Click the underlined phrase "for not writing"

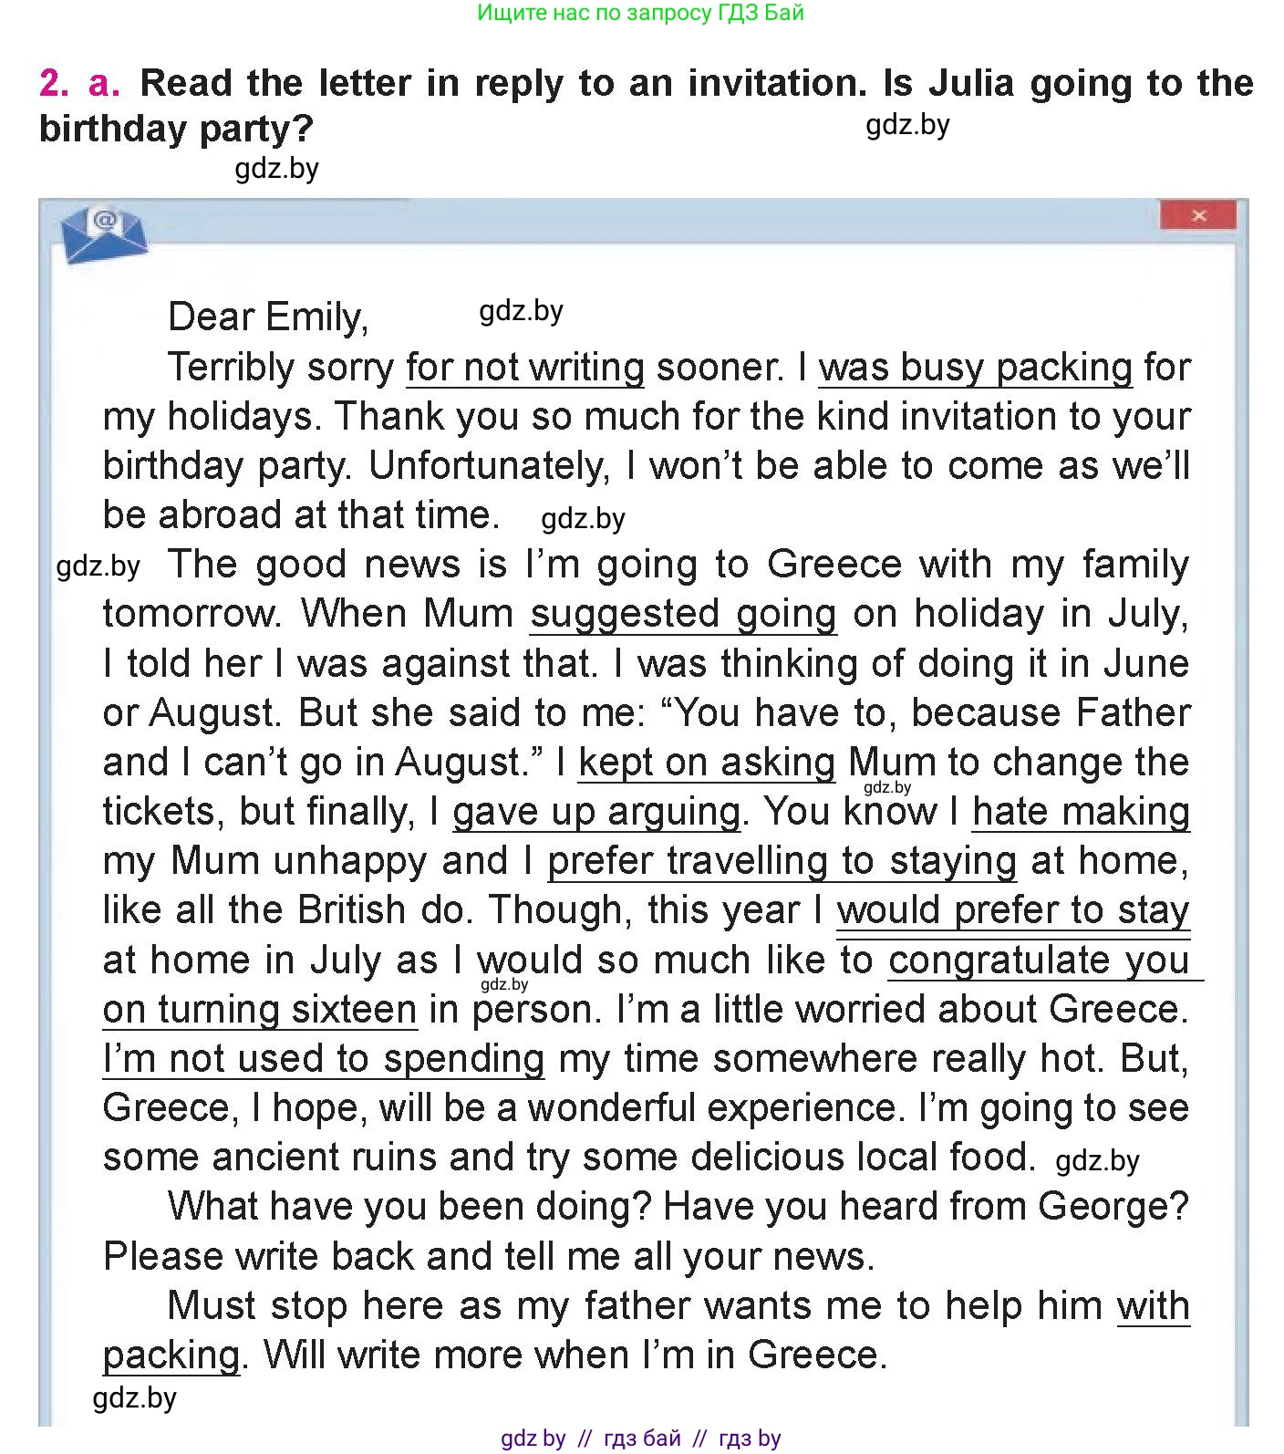(x=525, y=368)
